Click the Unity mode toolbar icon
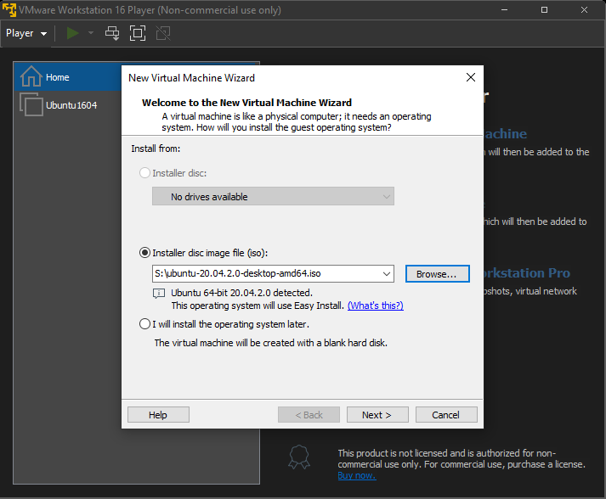Screen dimensions: 606x499 click(x=163, y=33)
